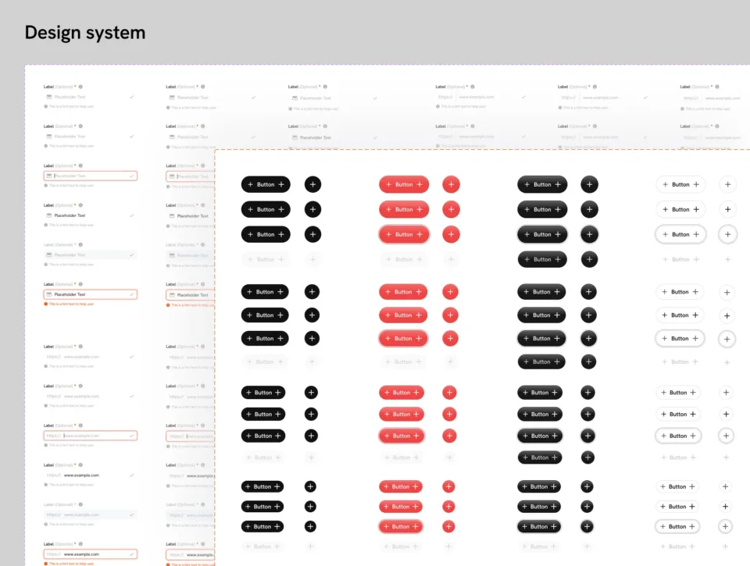The height and width of the screenshot is (566, 750).
Task: Click the ringed glossy black round plus in second size group
Action: pos(588,339)
